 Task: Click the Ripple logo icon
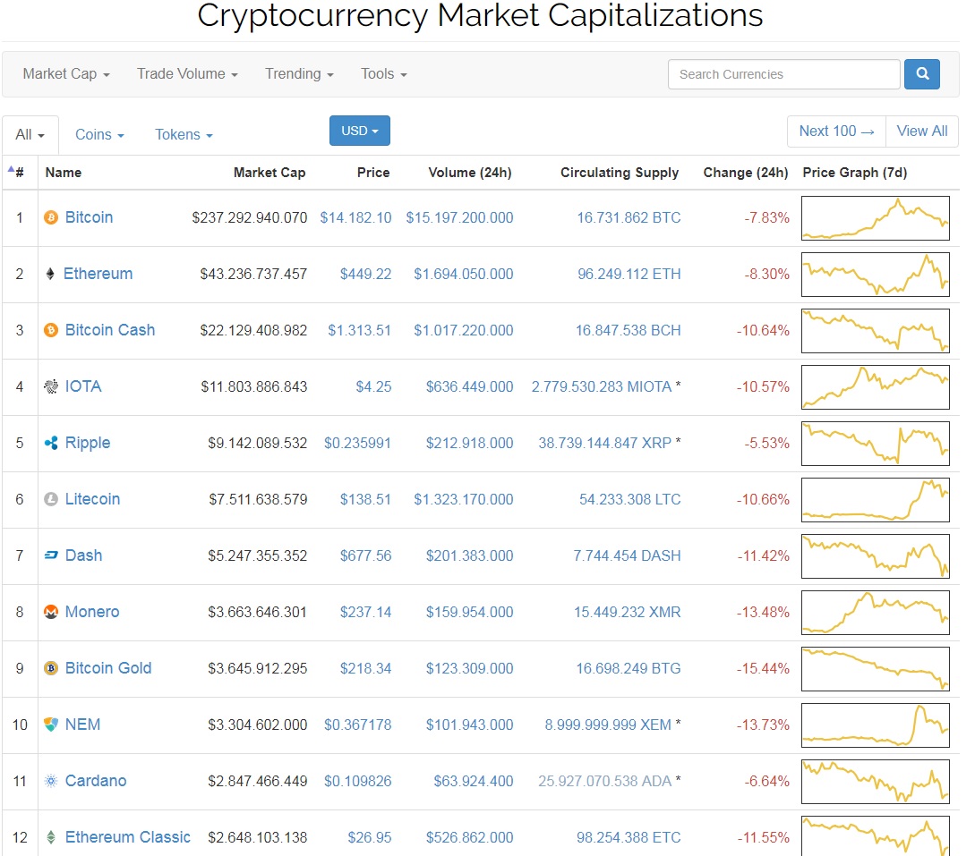[51, 443]
